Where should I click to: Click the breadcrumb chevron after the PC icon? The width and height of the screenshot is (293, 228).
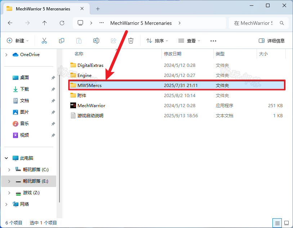[91, 23]
